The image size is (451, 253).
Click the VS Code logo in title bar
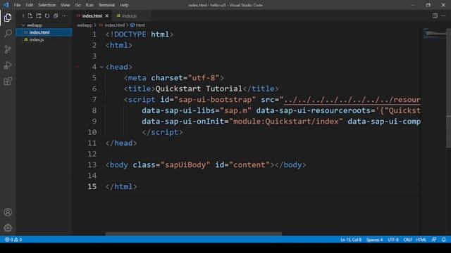pyautogui.click(x=6, y=5)
